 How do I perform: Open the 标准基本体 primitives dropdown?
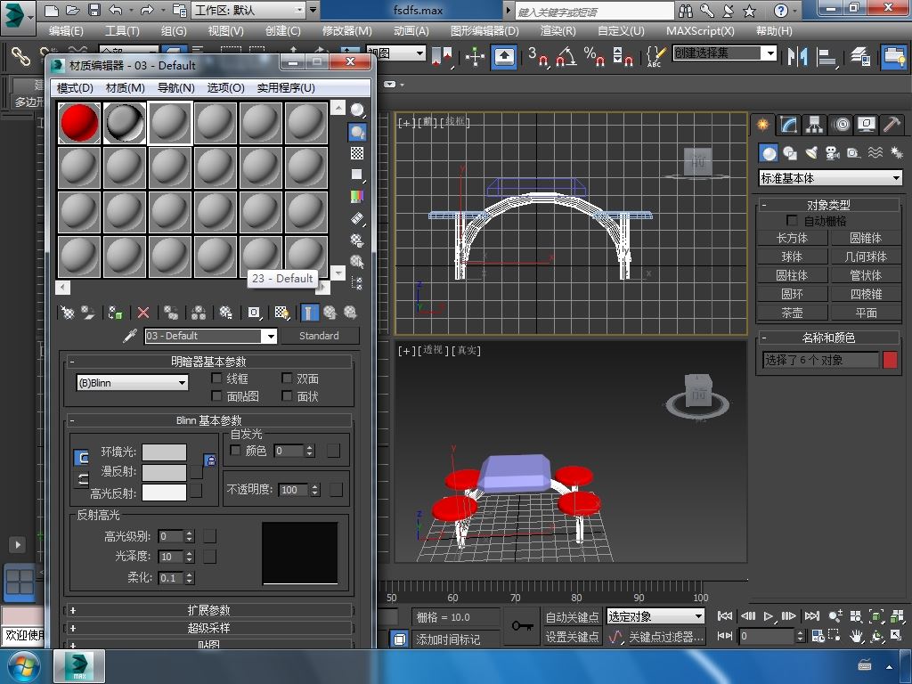tap(830, 178)
